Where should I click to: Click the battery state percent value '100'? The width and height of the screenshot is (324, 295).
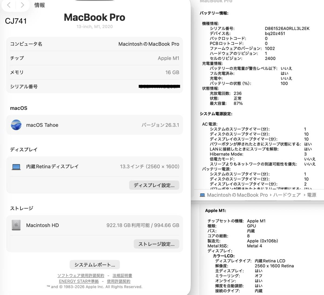[x=284, y=84]
